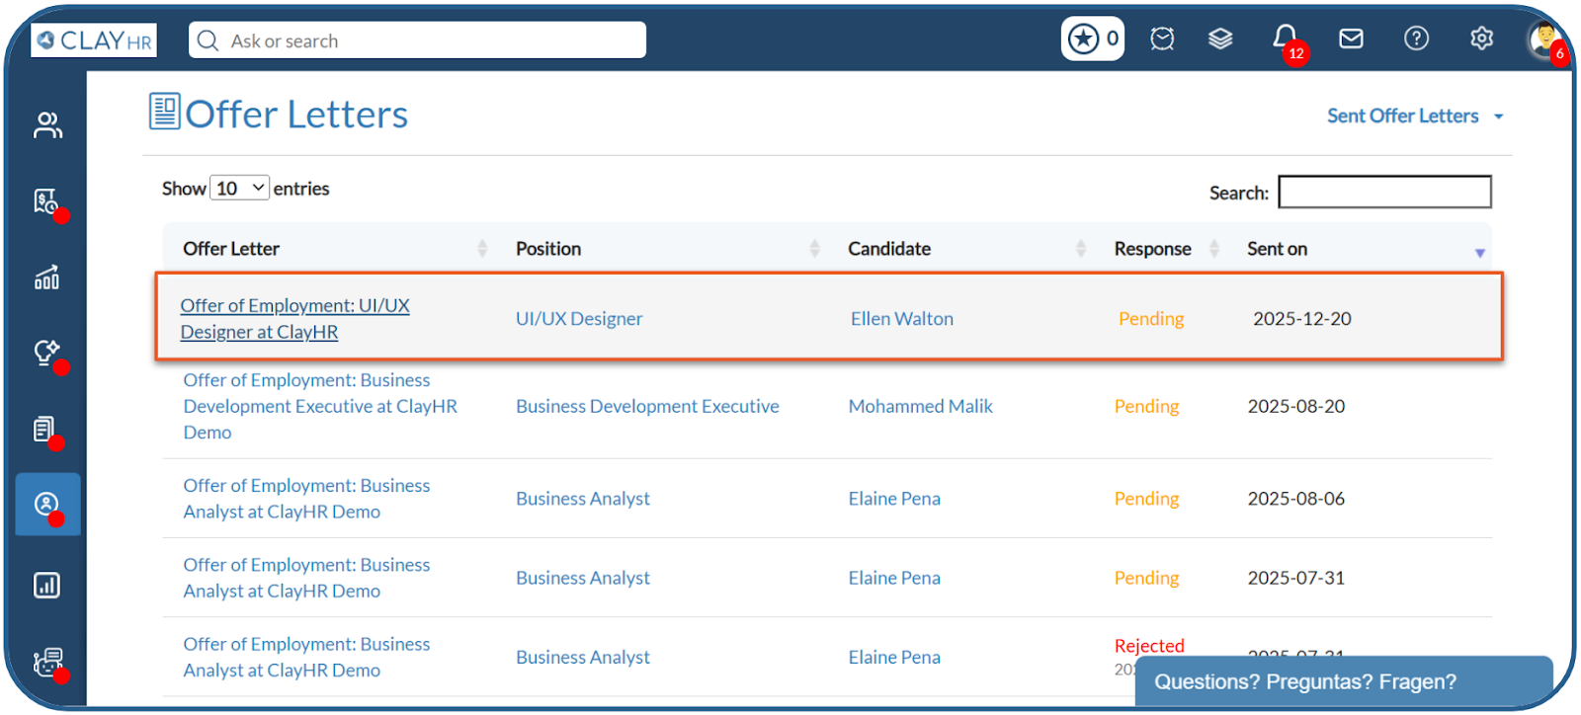Open the notifications bell icon
Image resolution: width=1581 pixels, height=715 pixels.
coord(1284,38)
